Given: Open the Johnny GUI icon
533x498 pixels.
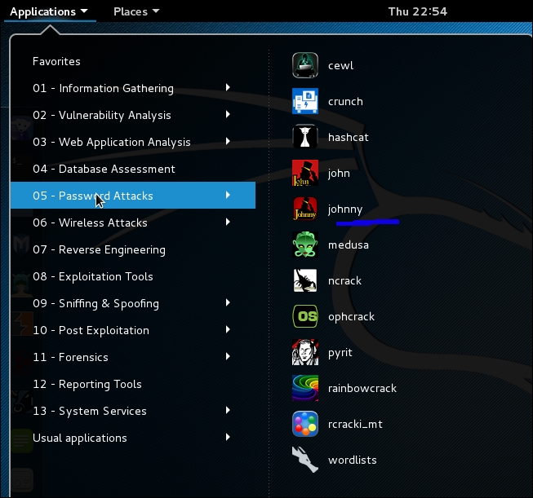Looking at the screenshot, I should click(305, 209).
